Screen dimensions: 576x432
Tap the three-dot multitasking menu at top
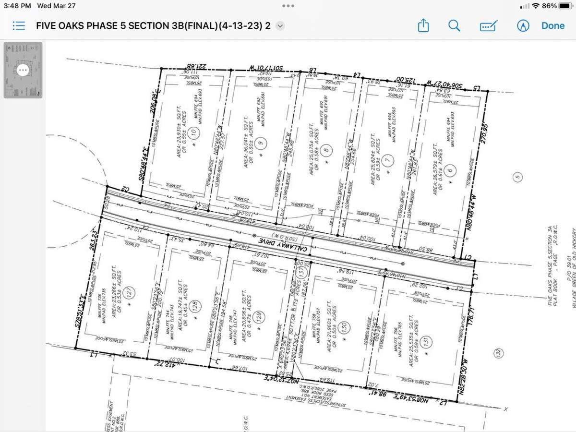(x=288, y=6)
